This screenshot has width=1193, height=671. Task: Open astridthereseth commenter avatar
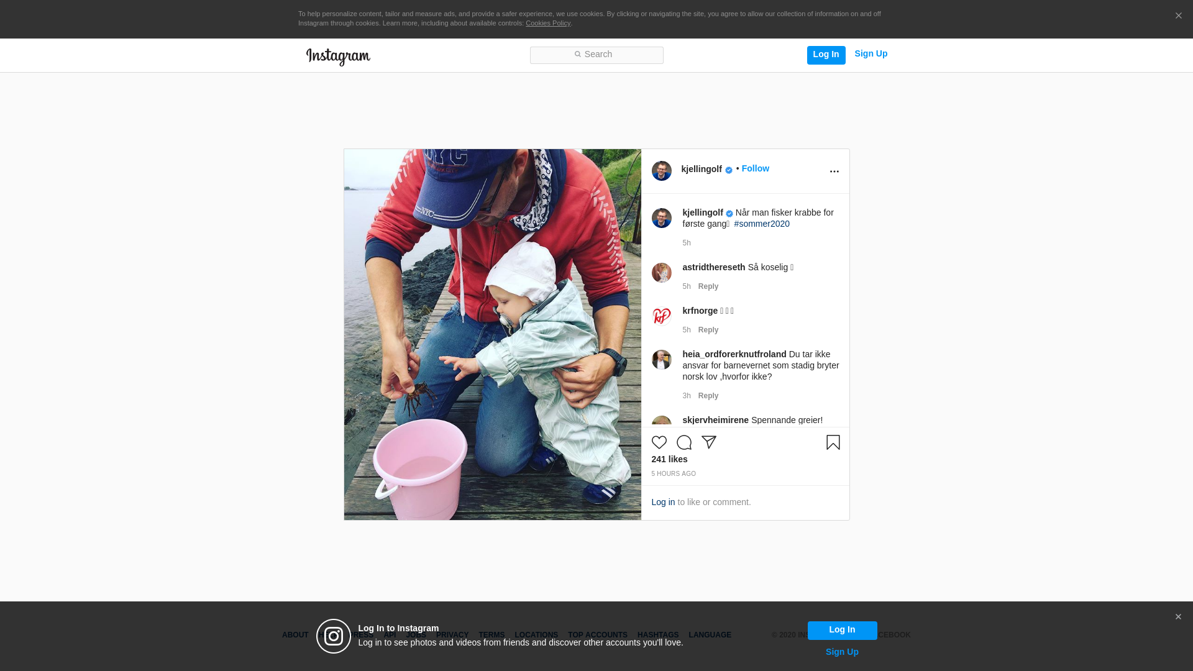[x=661, y=273]
